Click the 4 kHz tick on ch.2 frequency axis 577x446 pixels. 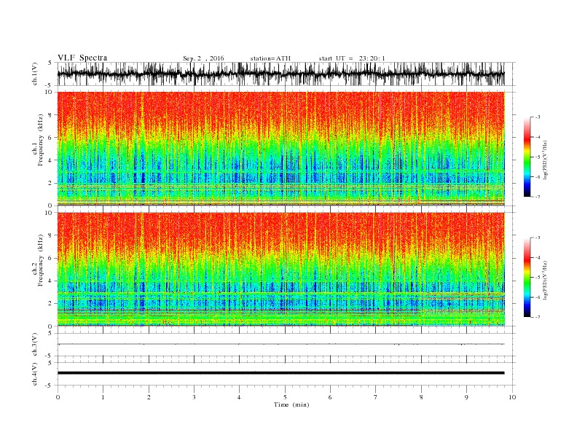coord(51,281)
